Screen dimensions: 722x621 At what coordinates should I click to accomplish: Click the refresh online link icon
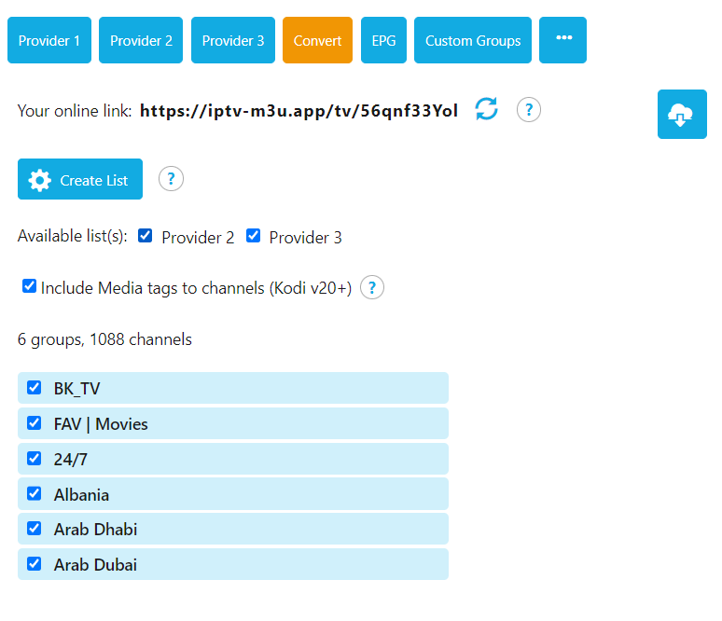pos(486,109)
